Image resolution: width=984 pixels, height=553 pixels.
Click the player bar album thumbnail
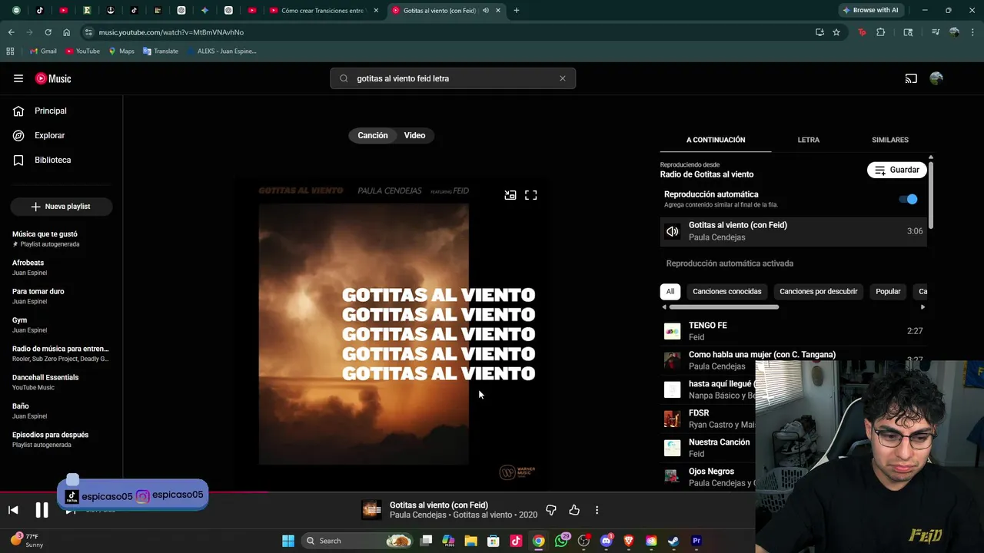click(x=371, y=510)
